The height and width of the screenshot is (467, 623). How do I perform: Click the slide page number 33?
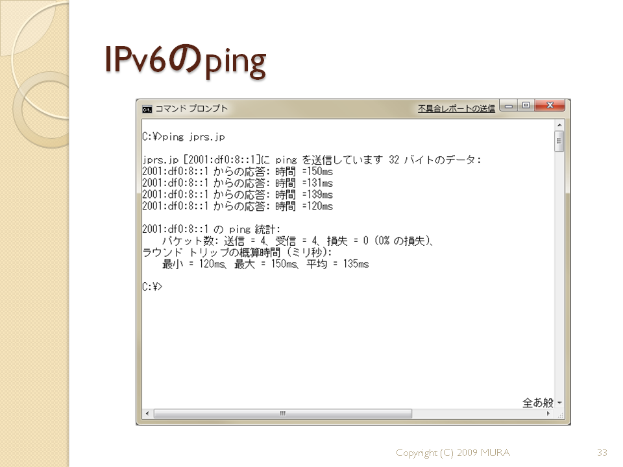602,452
